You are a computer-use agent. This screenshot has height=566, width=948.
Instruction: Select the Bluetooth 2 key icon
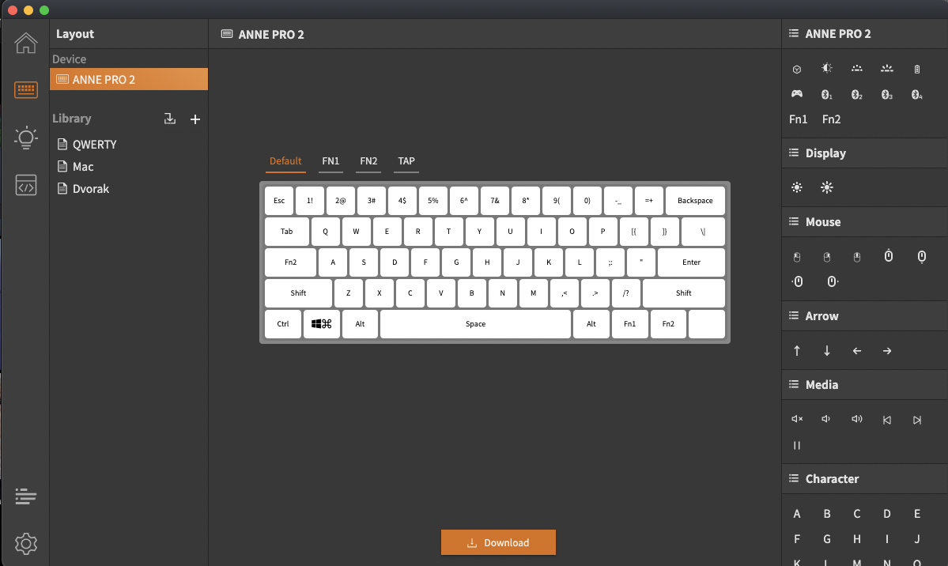tap(857, 94)
